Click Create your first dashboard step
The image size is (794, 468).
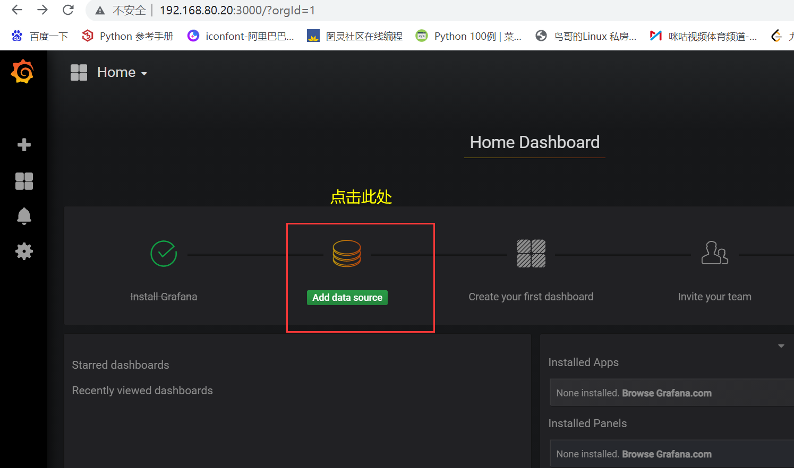tap(531, 297)
